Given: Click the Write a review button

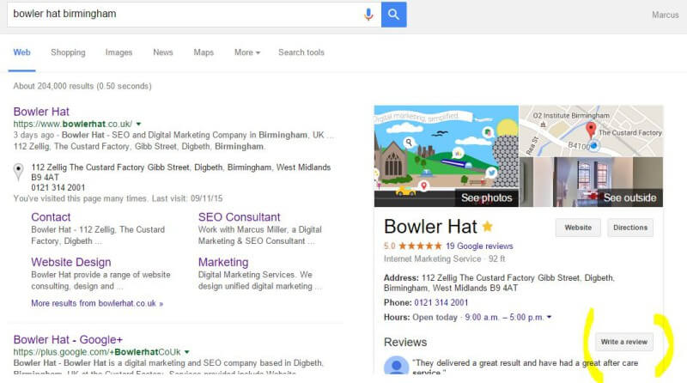Looking at the screenshot, I should tap(624, 342).
